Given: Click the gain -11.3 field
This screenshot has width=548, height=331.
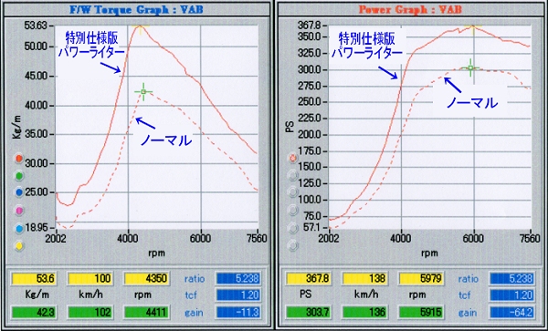Looking at the screenshot, I should 238,312.
